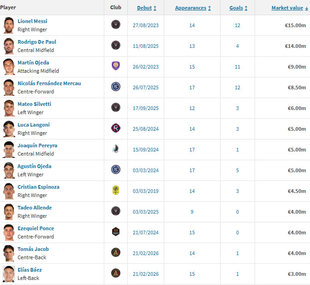This screenshot has width=310, height=285.
Task: Sort table by Debut column
Action: [x=147, y=8]
